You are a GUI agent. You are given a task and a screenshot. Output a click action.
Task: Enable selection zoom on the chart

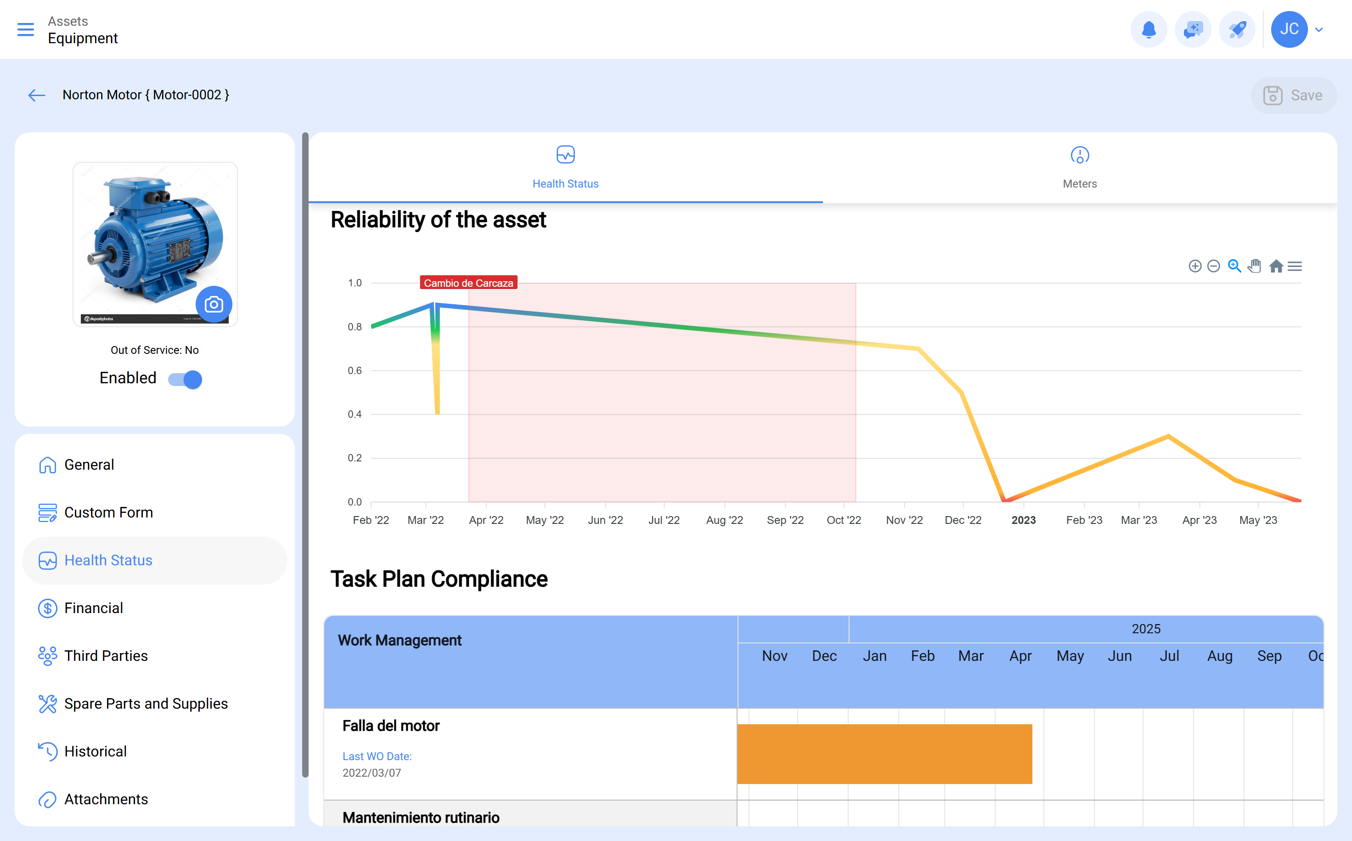(x=1234, y=266)
